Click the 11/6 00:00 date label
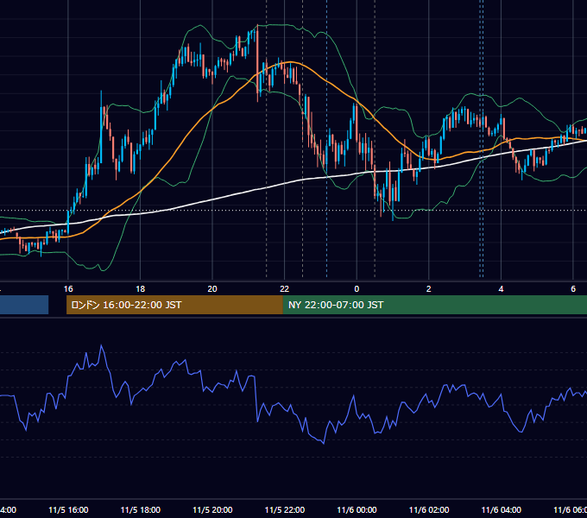Viewport: 587px width, 518px height. click(x=357, y=509)
